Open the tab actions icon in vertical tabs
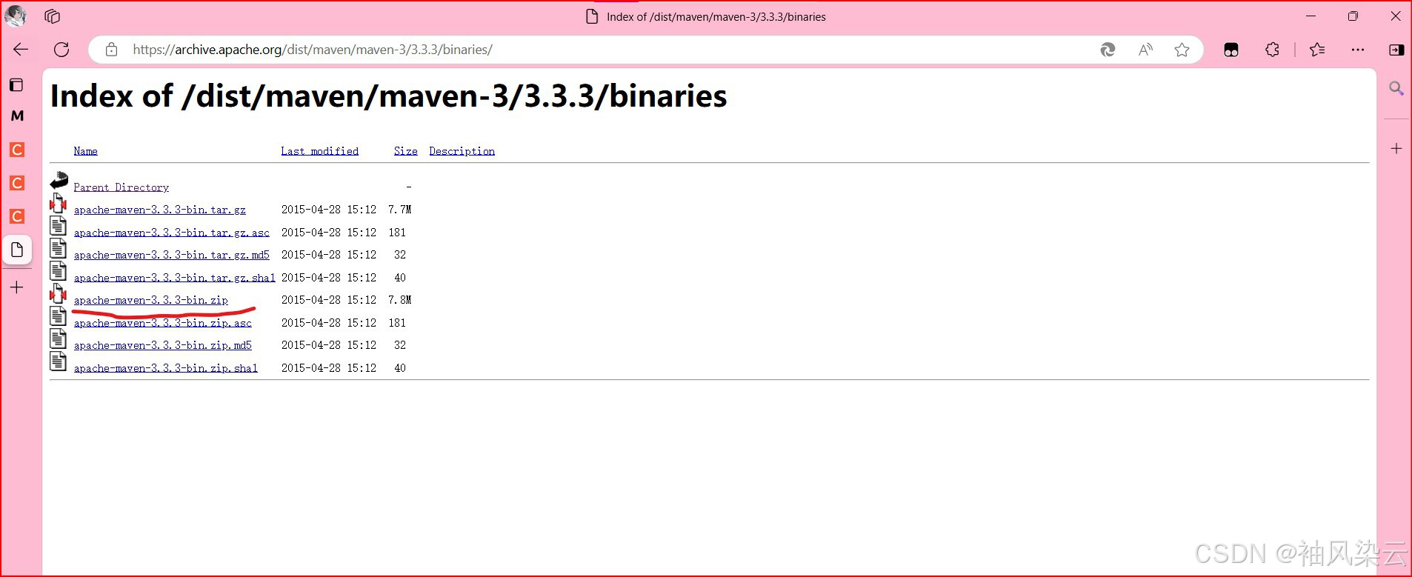This screenshot has height=577, width=1412. tap(16, 85)
